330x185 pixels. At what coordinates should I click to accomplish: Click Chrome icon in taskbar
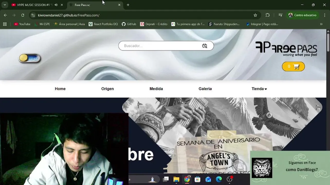coord(187,179)
